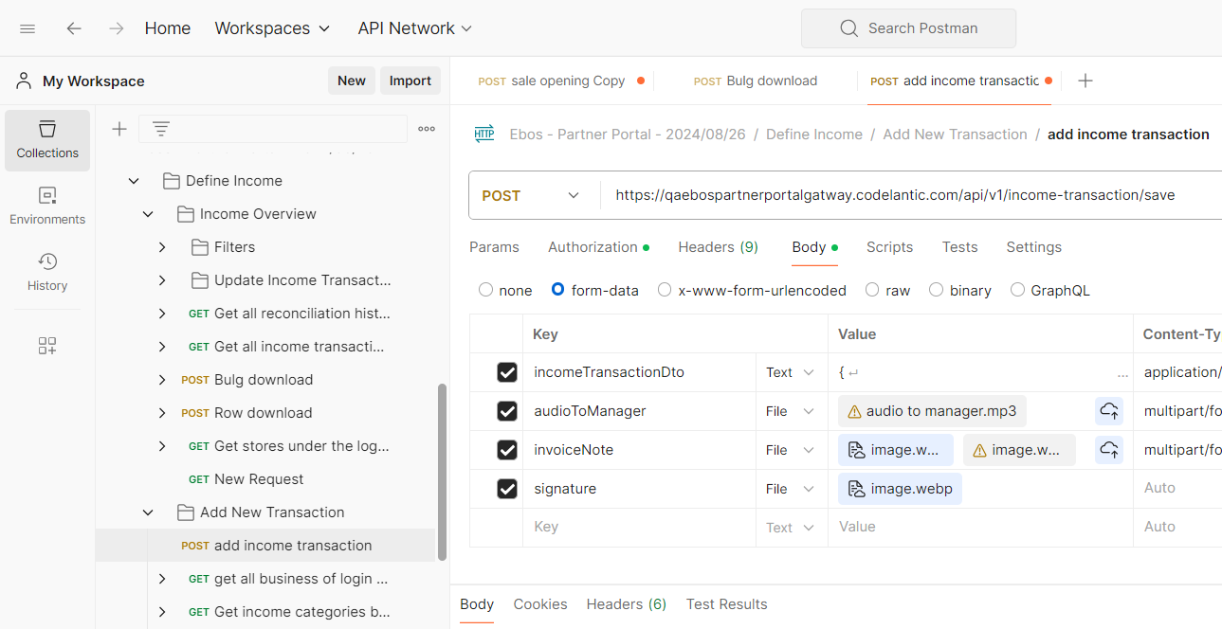
Task: Switch to the Params tab
Action: point(494,247)
